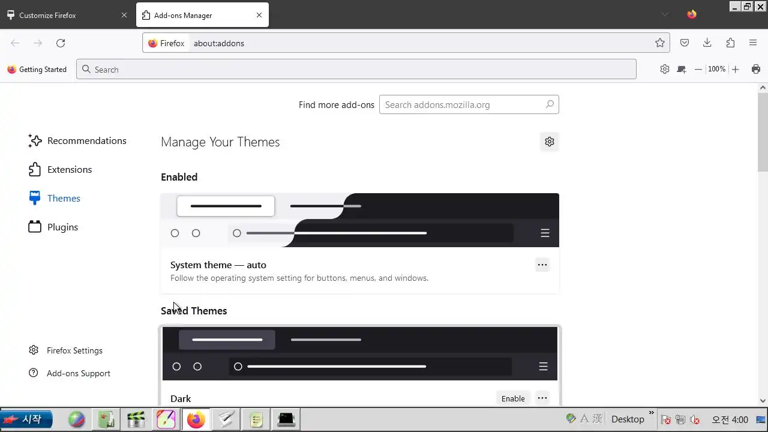Open more options for System theme — auto
Image resolution: width=768 pixels, height=432 pixels.
[542, 265]
